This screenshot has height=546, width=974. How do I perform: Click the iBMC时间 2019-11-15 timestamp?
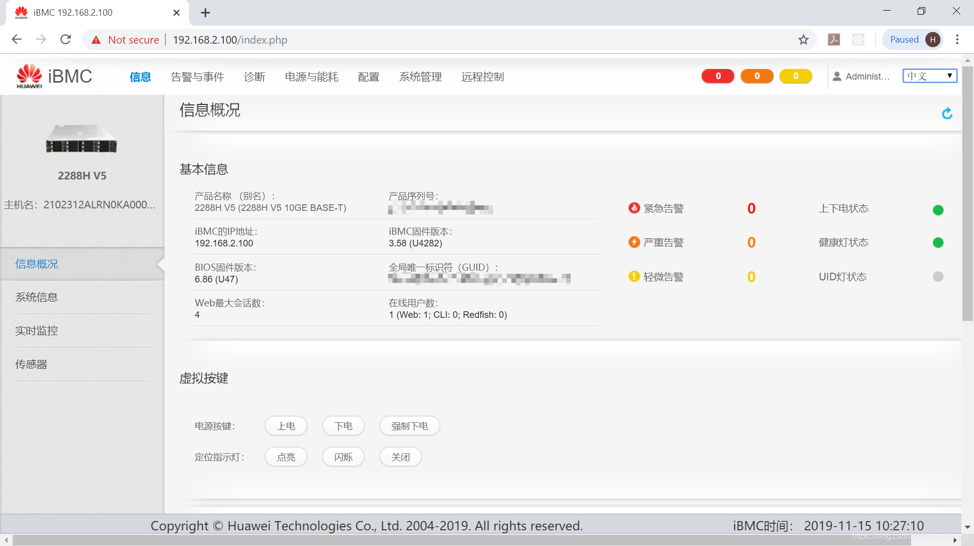click(863, 526)
